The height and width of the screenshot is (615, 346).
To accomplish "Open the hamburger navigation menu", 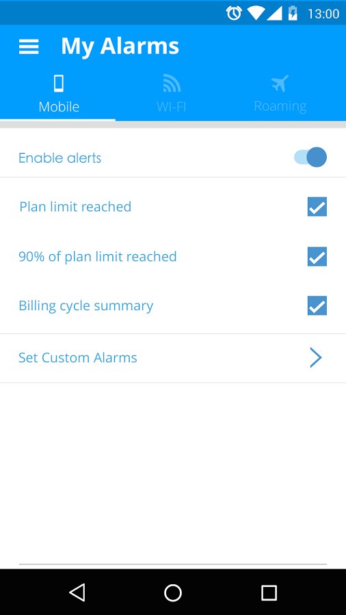I will pyautogui.click(x=29, y=46).
